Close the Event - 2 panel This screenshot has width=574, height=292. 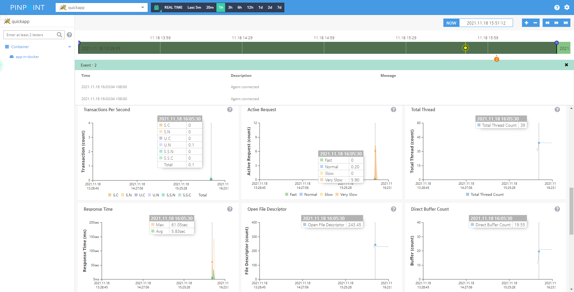(566, 65)
